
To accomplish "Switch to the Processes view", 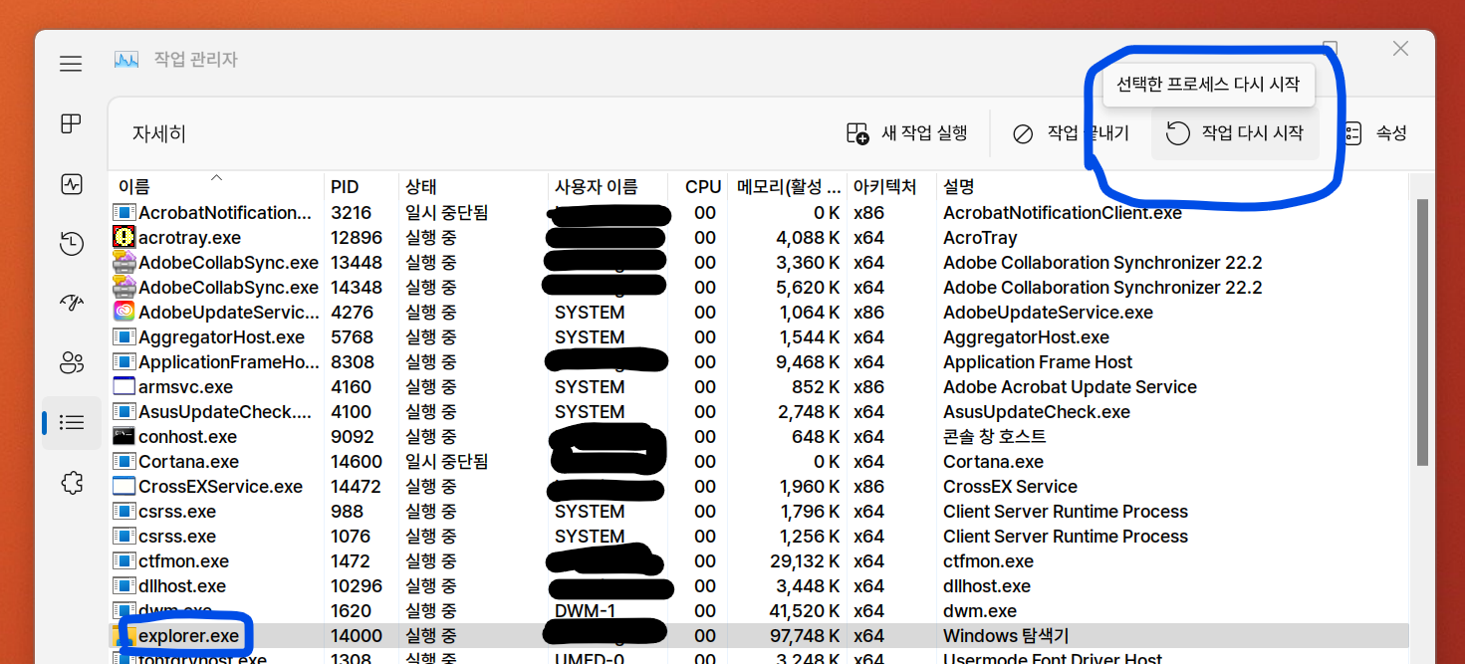I will click(x=71, y=123).
